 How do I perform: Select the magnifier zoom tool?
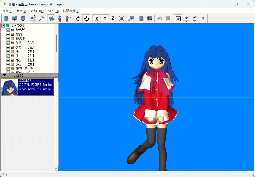pyautogui.click(x=42, y=19)
